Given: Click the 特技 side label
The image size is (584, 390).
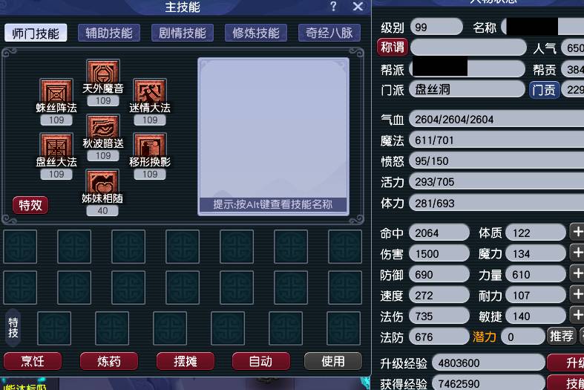Looking at the screenshot, I should click(x=13, y=328).
